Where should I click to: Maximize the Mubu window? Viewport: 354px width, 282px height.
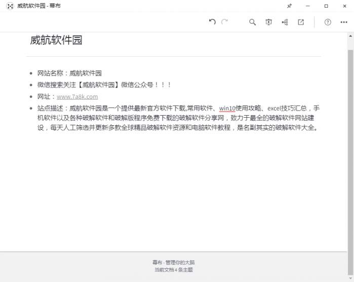326,6
